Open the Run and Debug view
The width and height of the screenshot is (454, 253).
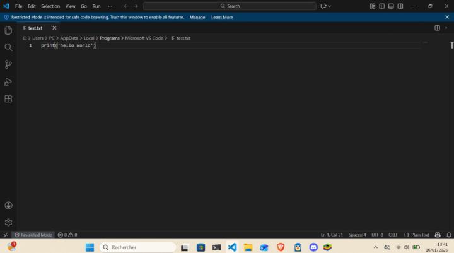click(8, 81)
